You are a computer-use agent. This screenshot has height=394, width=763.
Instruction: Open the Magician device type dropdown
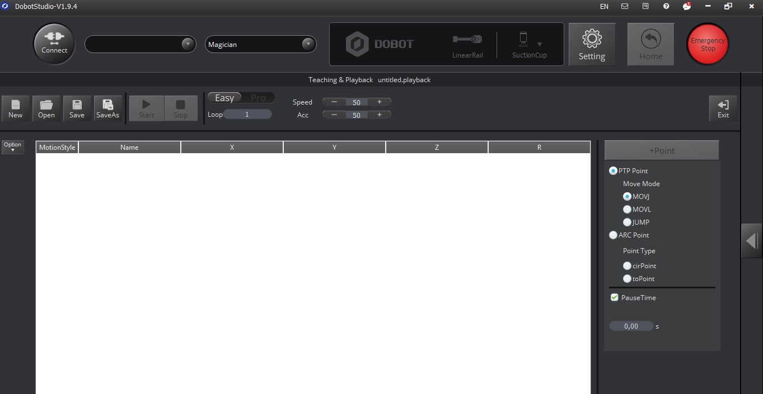[x=307, y=44]
